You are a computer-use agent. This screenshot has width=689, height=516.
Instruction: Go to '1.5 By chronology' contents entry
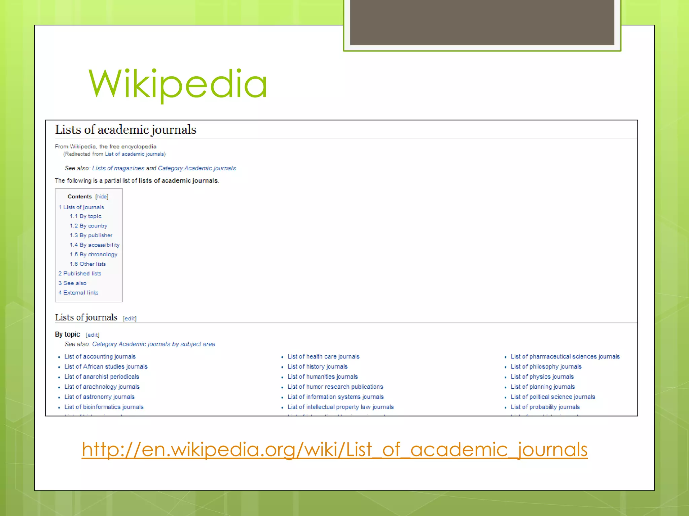(x=94, y=255)
